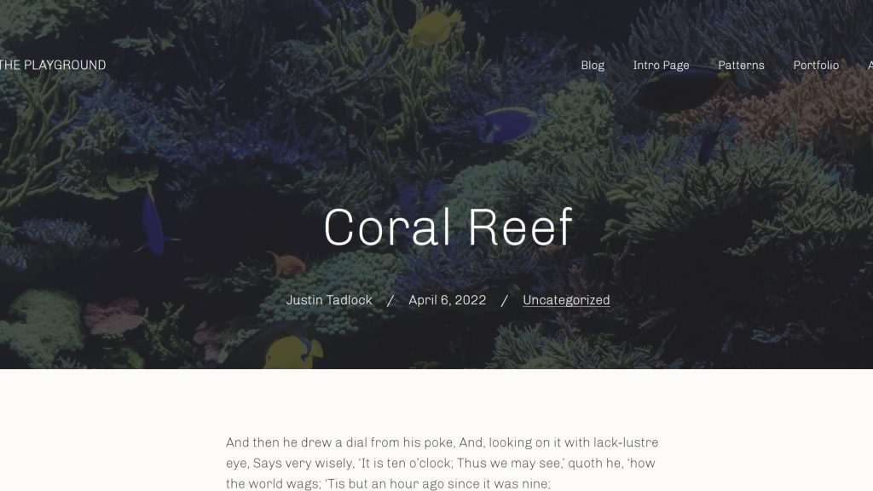The width and height of the screenshot is (873, 491).
Task: Click the yellow fish at the image bottom
Action: click(x=294, y=351)
